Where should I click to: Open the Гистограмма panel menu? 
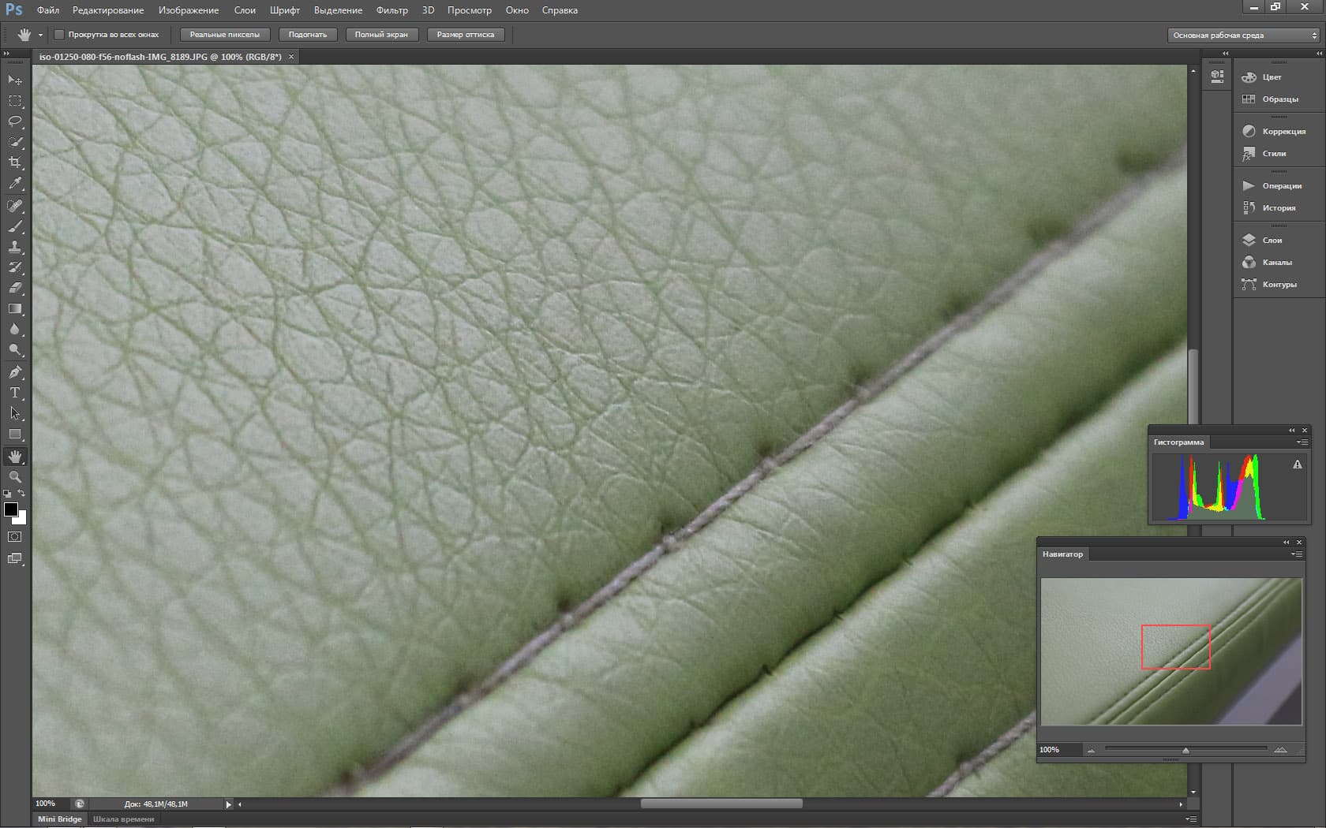(1302, 442)
